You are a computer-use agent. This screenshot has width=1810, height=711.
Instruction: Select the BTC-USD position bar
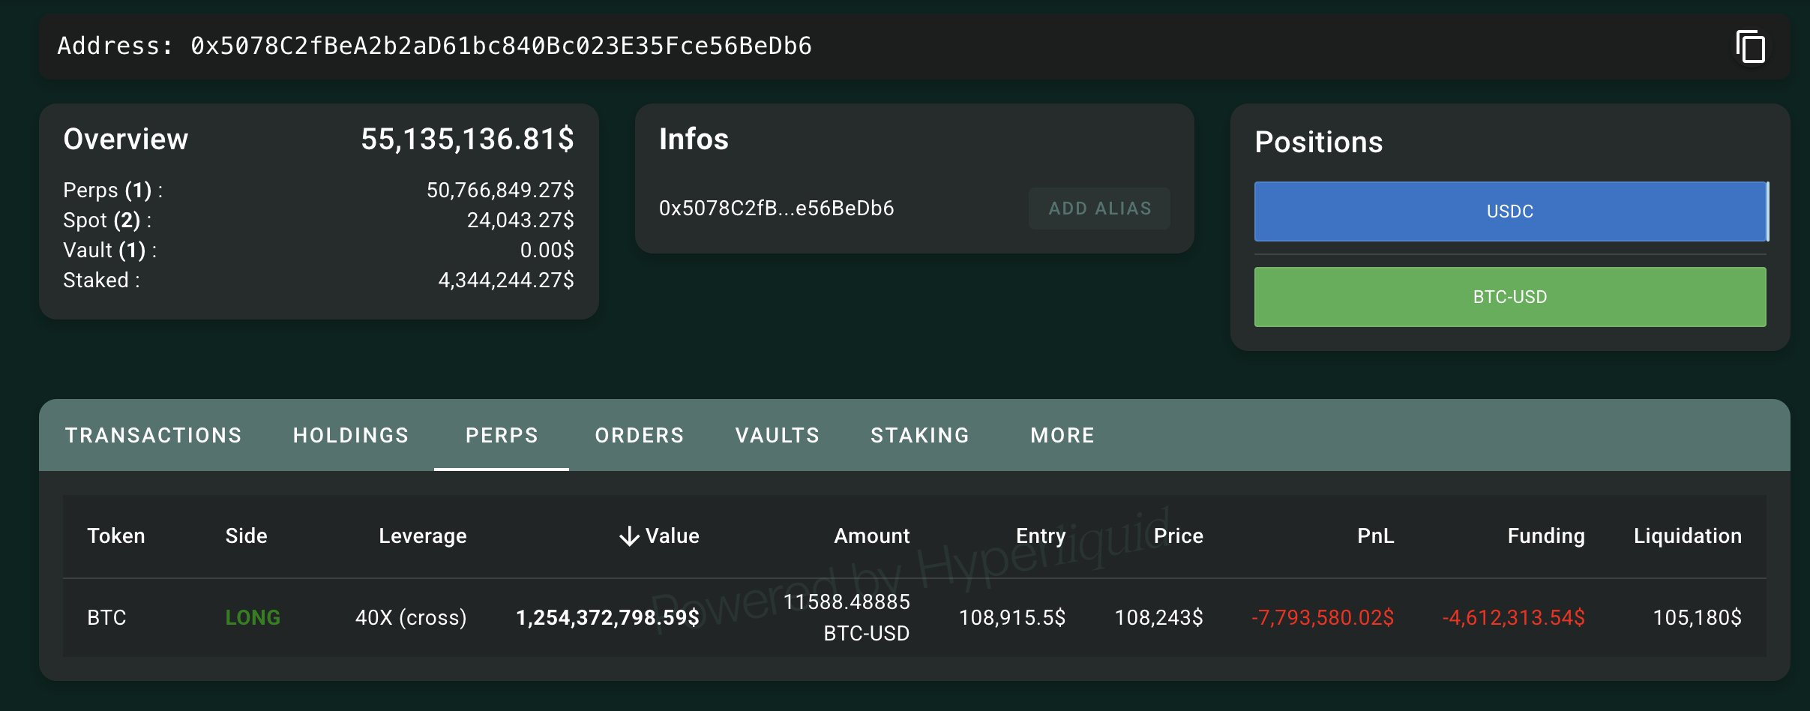coord(1510,296)
